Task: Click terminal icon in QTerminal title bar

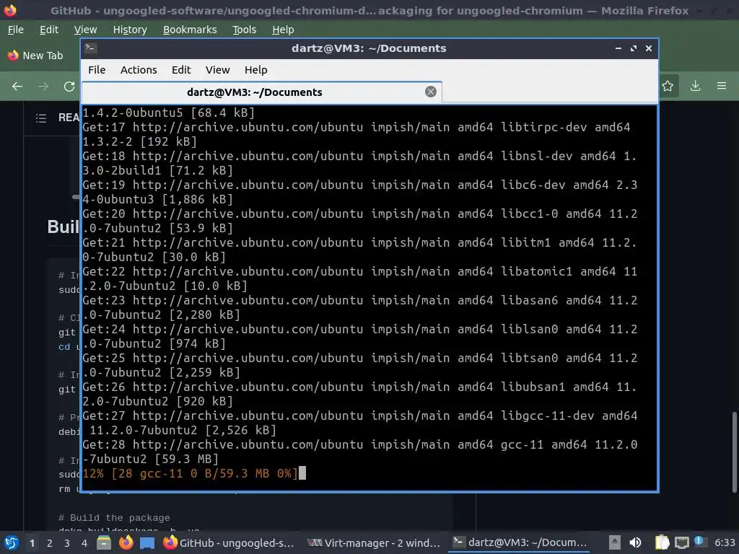Action: [x=91, y=48]
